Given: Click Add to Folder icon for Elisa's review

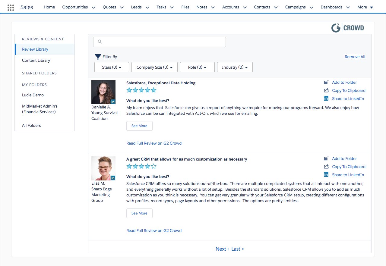Looking at the screenshot, I should (x=326, y=158).
